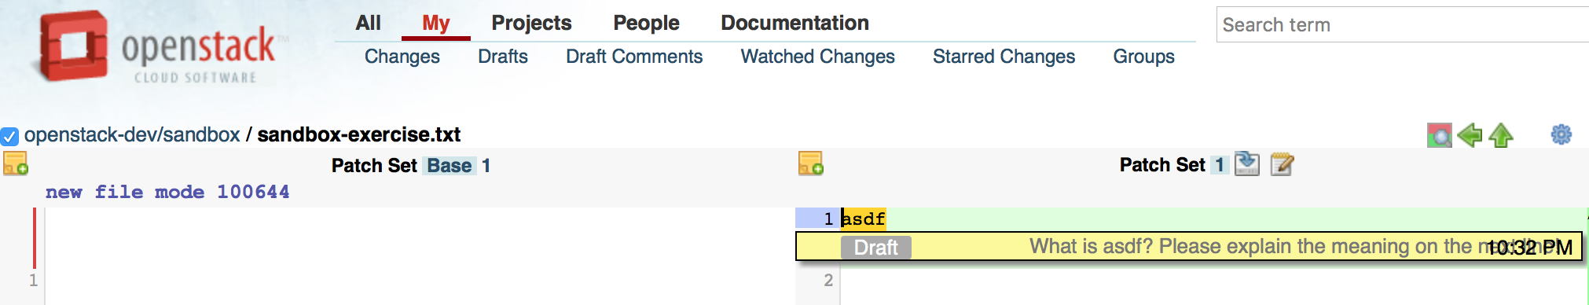Click the green up-to-change arrow
1589x305 pixels.
(x=1501, y=135)
